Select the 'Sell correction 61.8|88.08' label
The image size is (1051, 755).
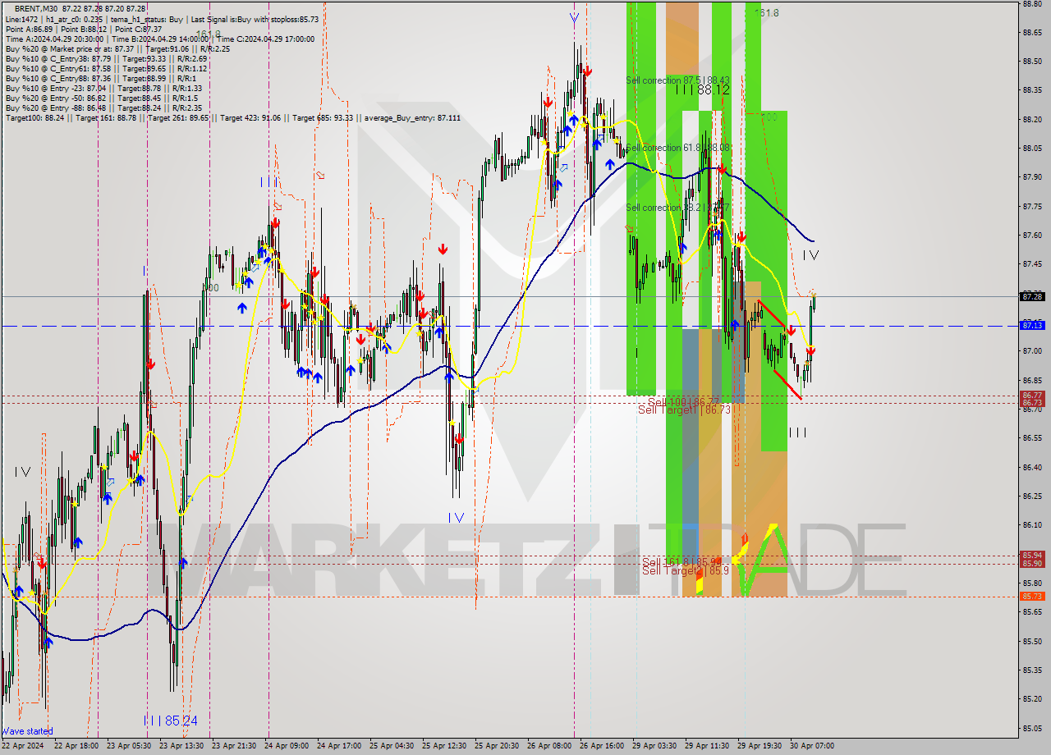tap(677, 148)
